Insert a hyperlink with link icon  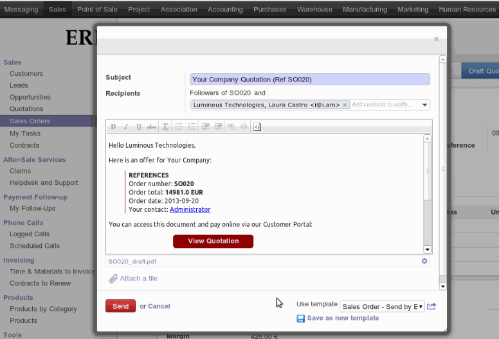231,126
